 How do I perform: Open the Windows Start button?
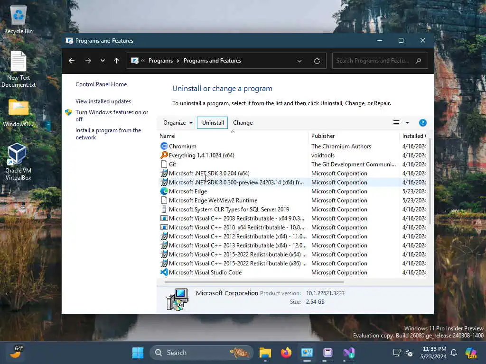(x=138, y=353)
